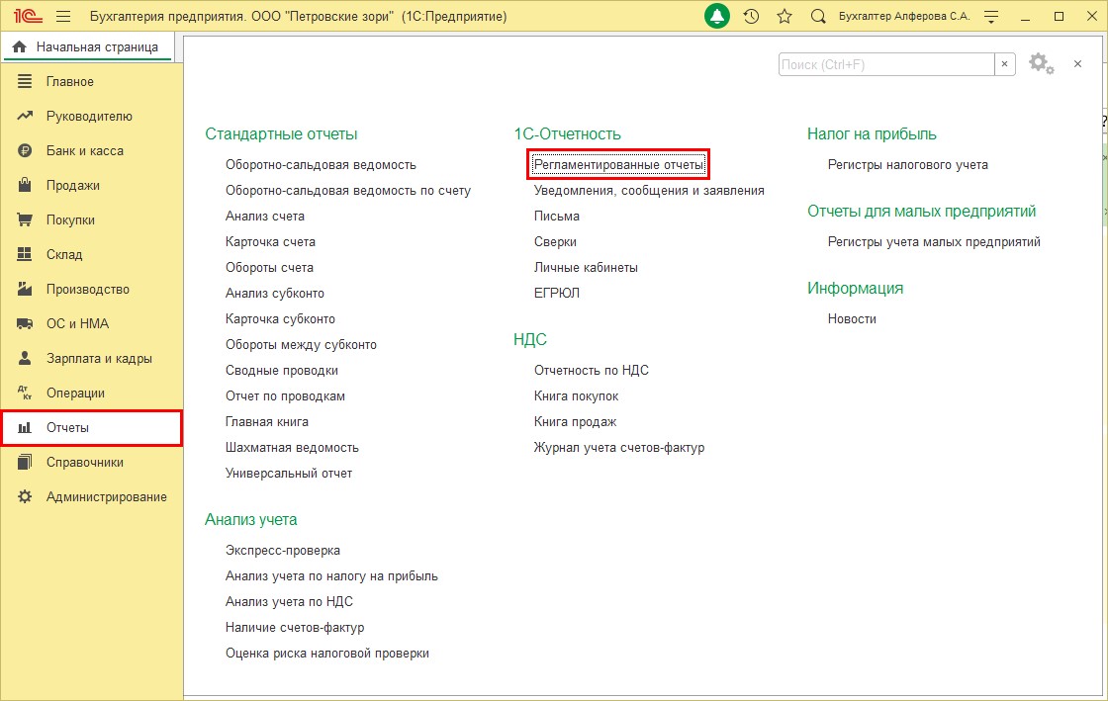Open Анализ учета по НДС
The image size is (1108, 701).
[289, 601]
